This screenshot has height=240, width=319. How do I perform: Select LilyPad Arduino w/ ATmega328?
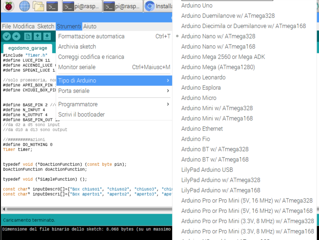coord(245,180)
